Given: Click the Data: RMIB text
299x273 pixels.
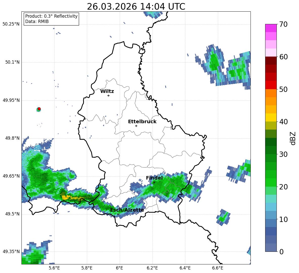Looking at the screenshot, I should (x=37, y=21).
